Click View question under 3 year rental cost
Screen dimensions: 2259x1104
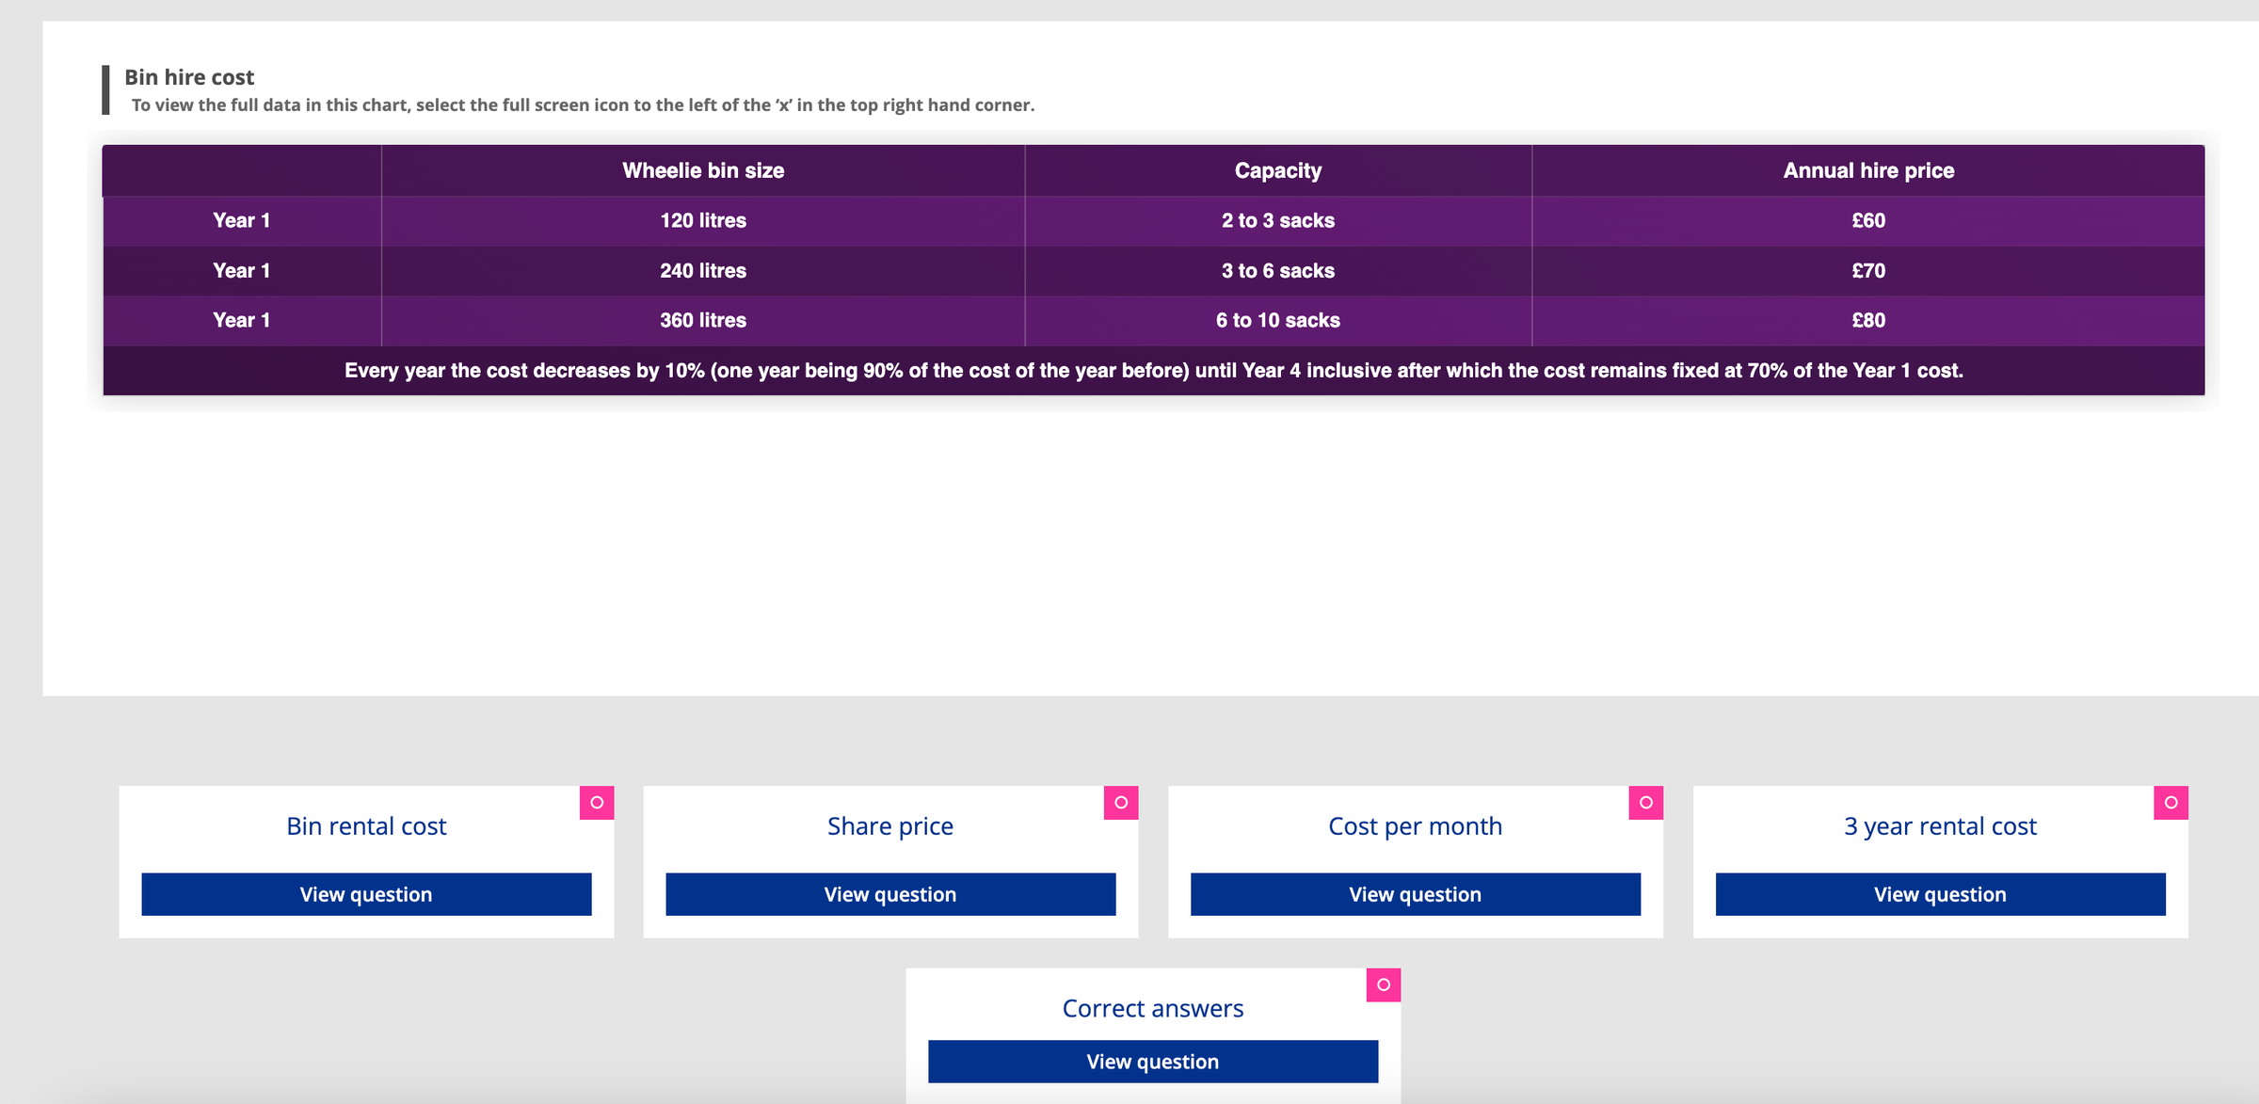(x=1940, y=894)
